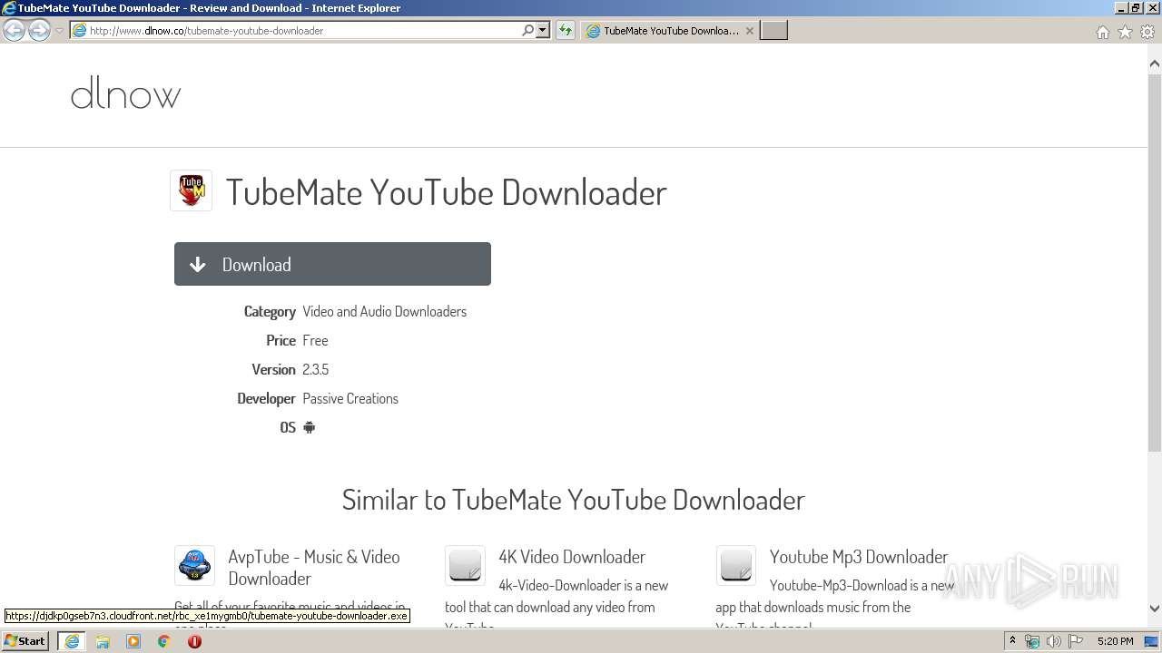The width and height of the screenshot is (1162, 653).
Task: Click the network tray icon
Action: coord(1032,641)
